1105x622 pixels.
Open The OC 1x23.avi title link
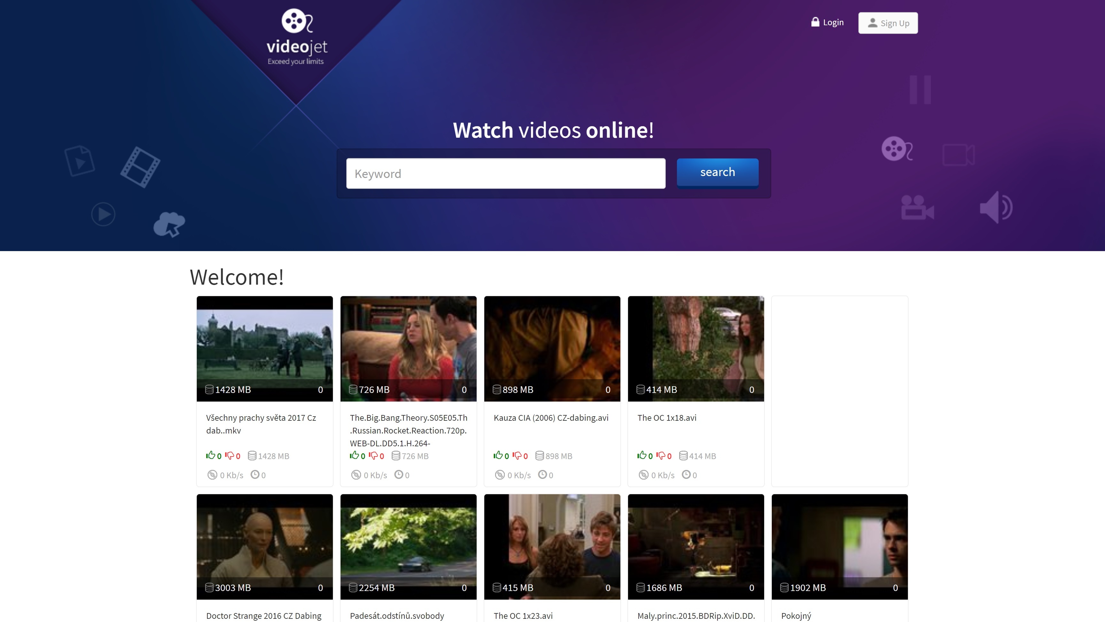click(x=523, y=616)
